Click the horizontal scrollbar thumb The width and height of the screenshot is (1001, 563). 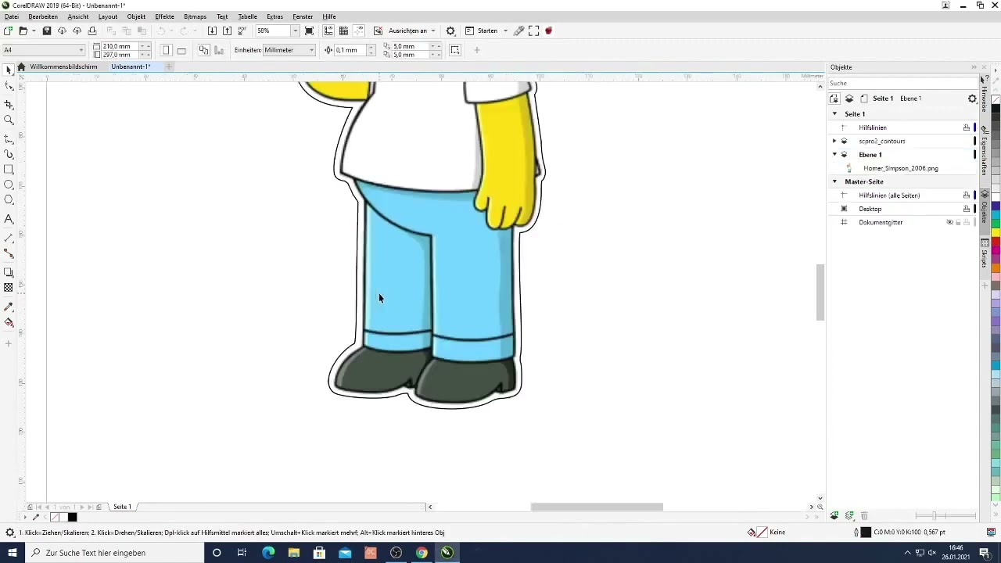coord(597,507)
